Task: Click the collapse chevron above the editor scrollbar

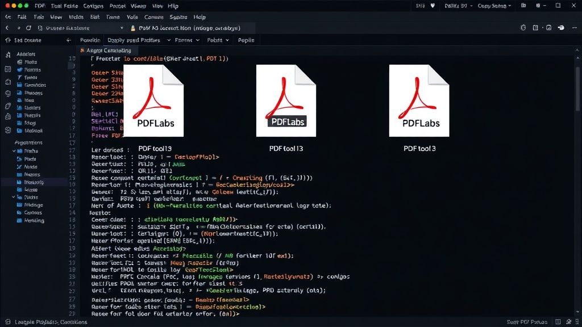Action: pos(577,50)
